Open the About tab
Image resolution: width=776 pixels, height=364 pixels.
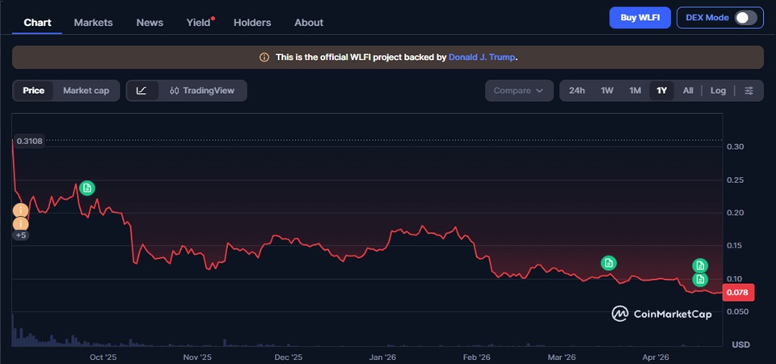click(x=309, y=23)
